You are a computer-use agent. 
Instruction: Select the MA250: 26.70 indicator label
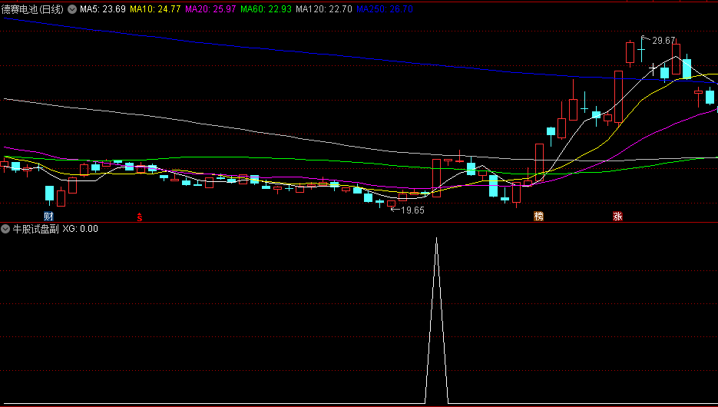385,9
